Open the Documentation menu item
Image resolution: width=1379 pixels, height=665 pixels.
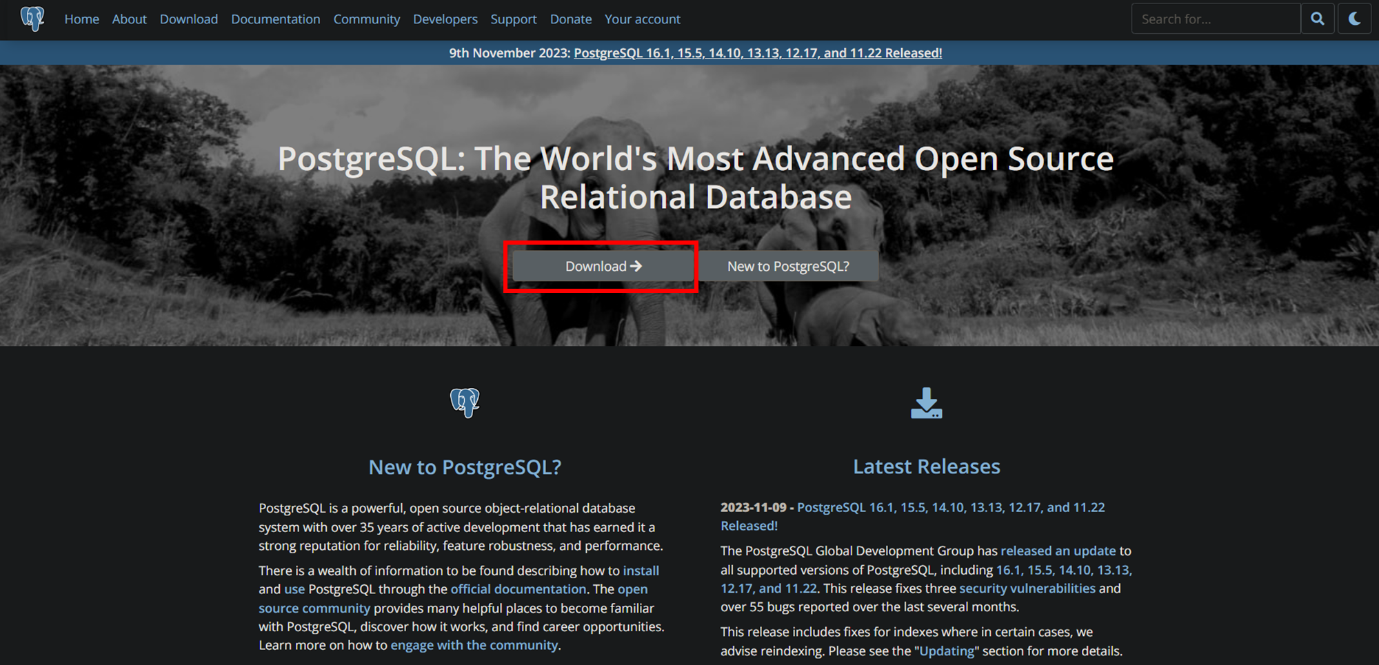(276, 19)
